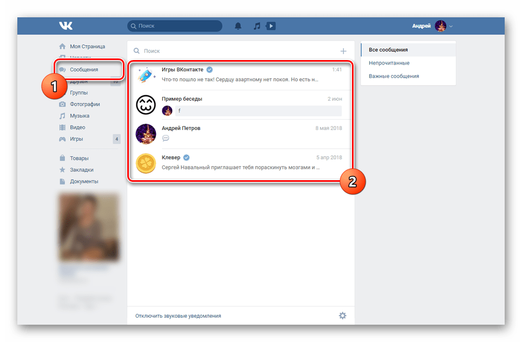Click Отключить звуковые уведомления link
Image resolution: width=522 pixels, height=342 pixels.
178,315
